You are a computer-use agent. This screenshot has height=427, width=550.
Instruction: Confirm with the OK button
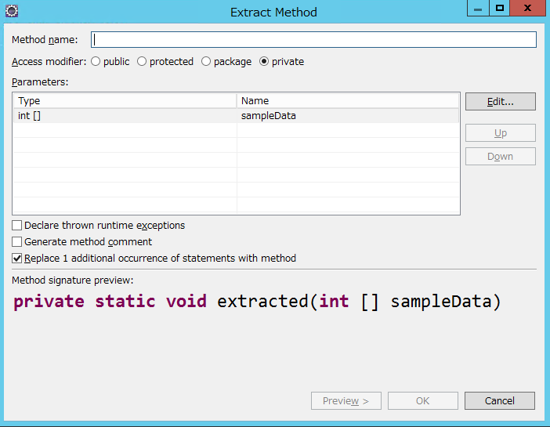click(423, 400)
